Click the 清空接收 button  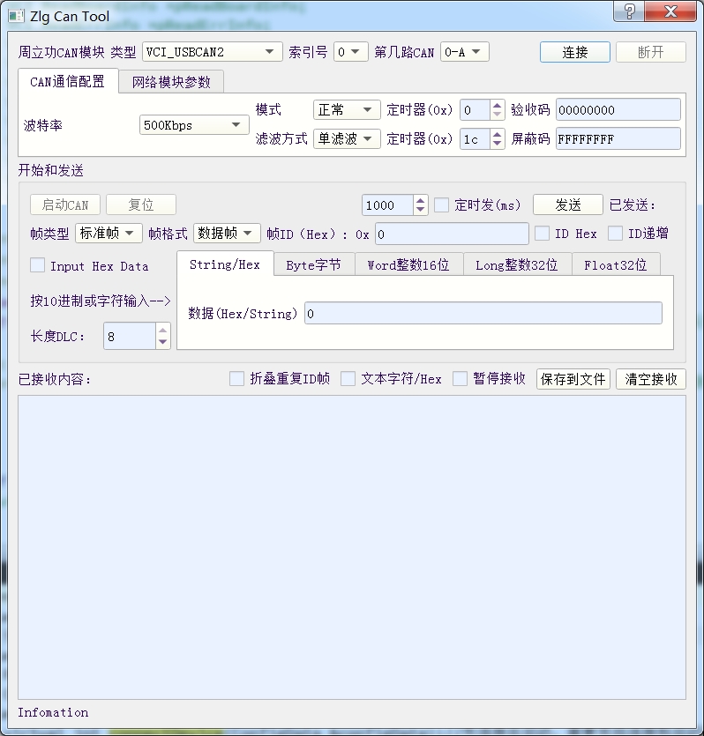[651, 379]
